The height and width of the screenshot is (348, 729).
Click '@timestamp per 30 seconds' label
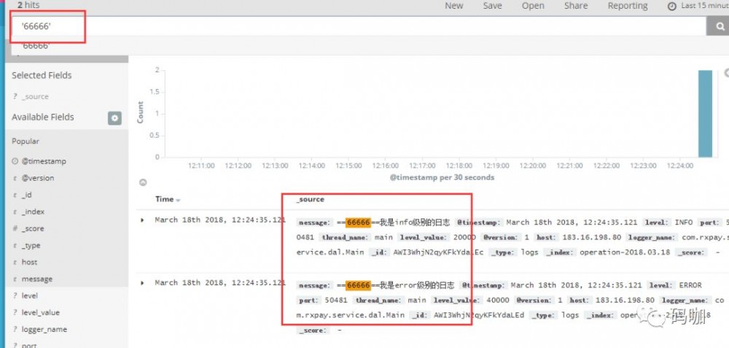(x=442, y=177)
